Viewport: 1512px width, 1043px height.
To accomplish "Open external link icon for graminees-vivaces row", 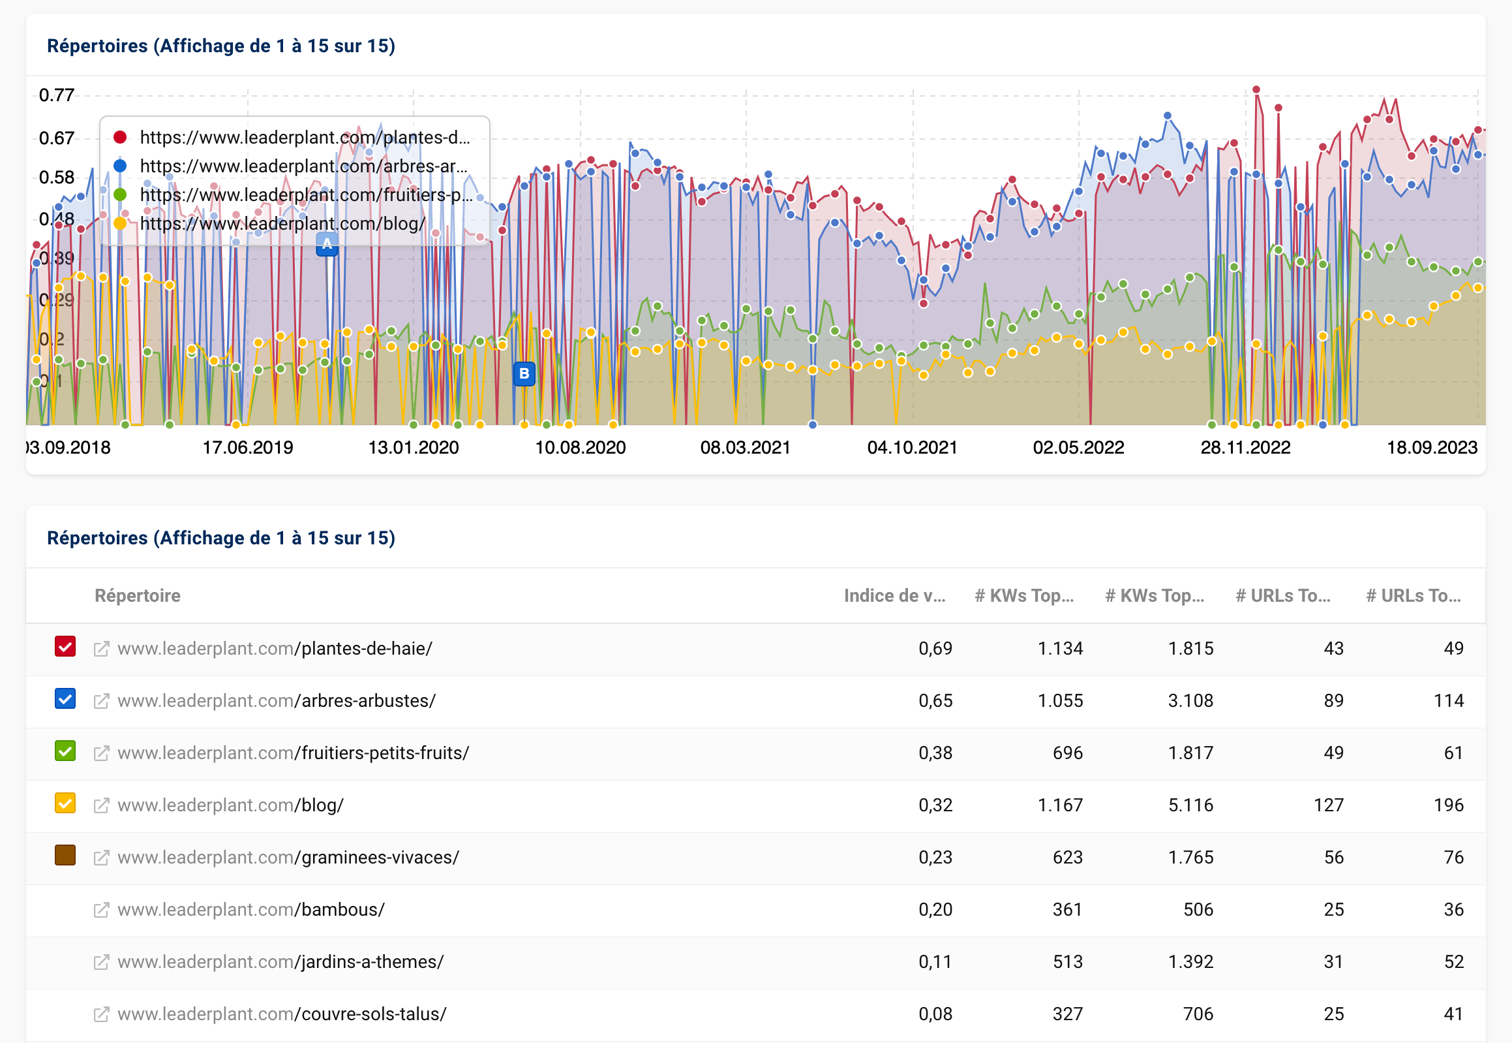I will pyautogui.click(x=101, y=858).
